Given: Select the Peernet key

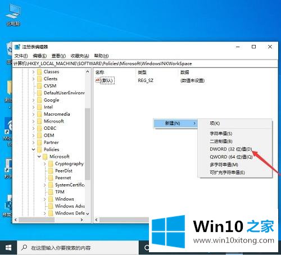Looking at the screenshot, I should click(x=63, y=178).
